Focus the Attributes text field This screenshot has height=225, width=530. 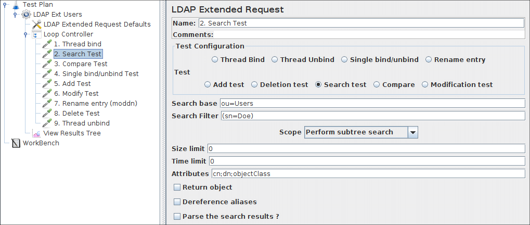[367, 174]
